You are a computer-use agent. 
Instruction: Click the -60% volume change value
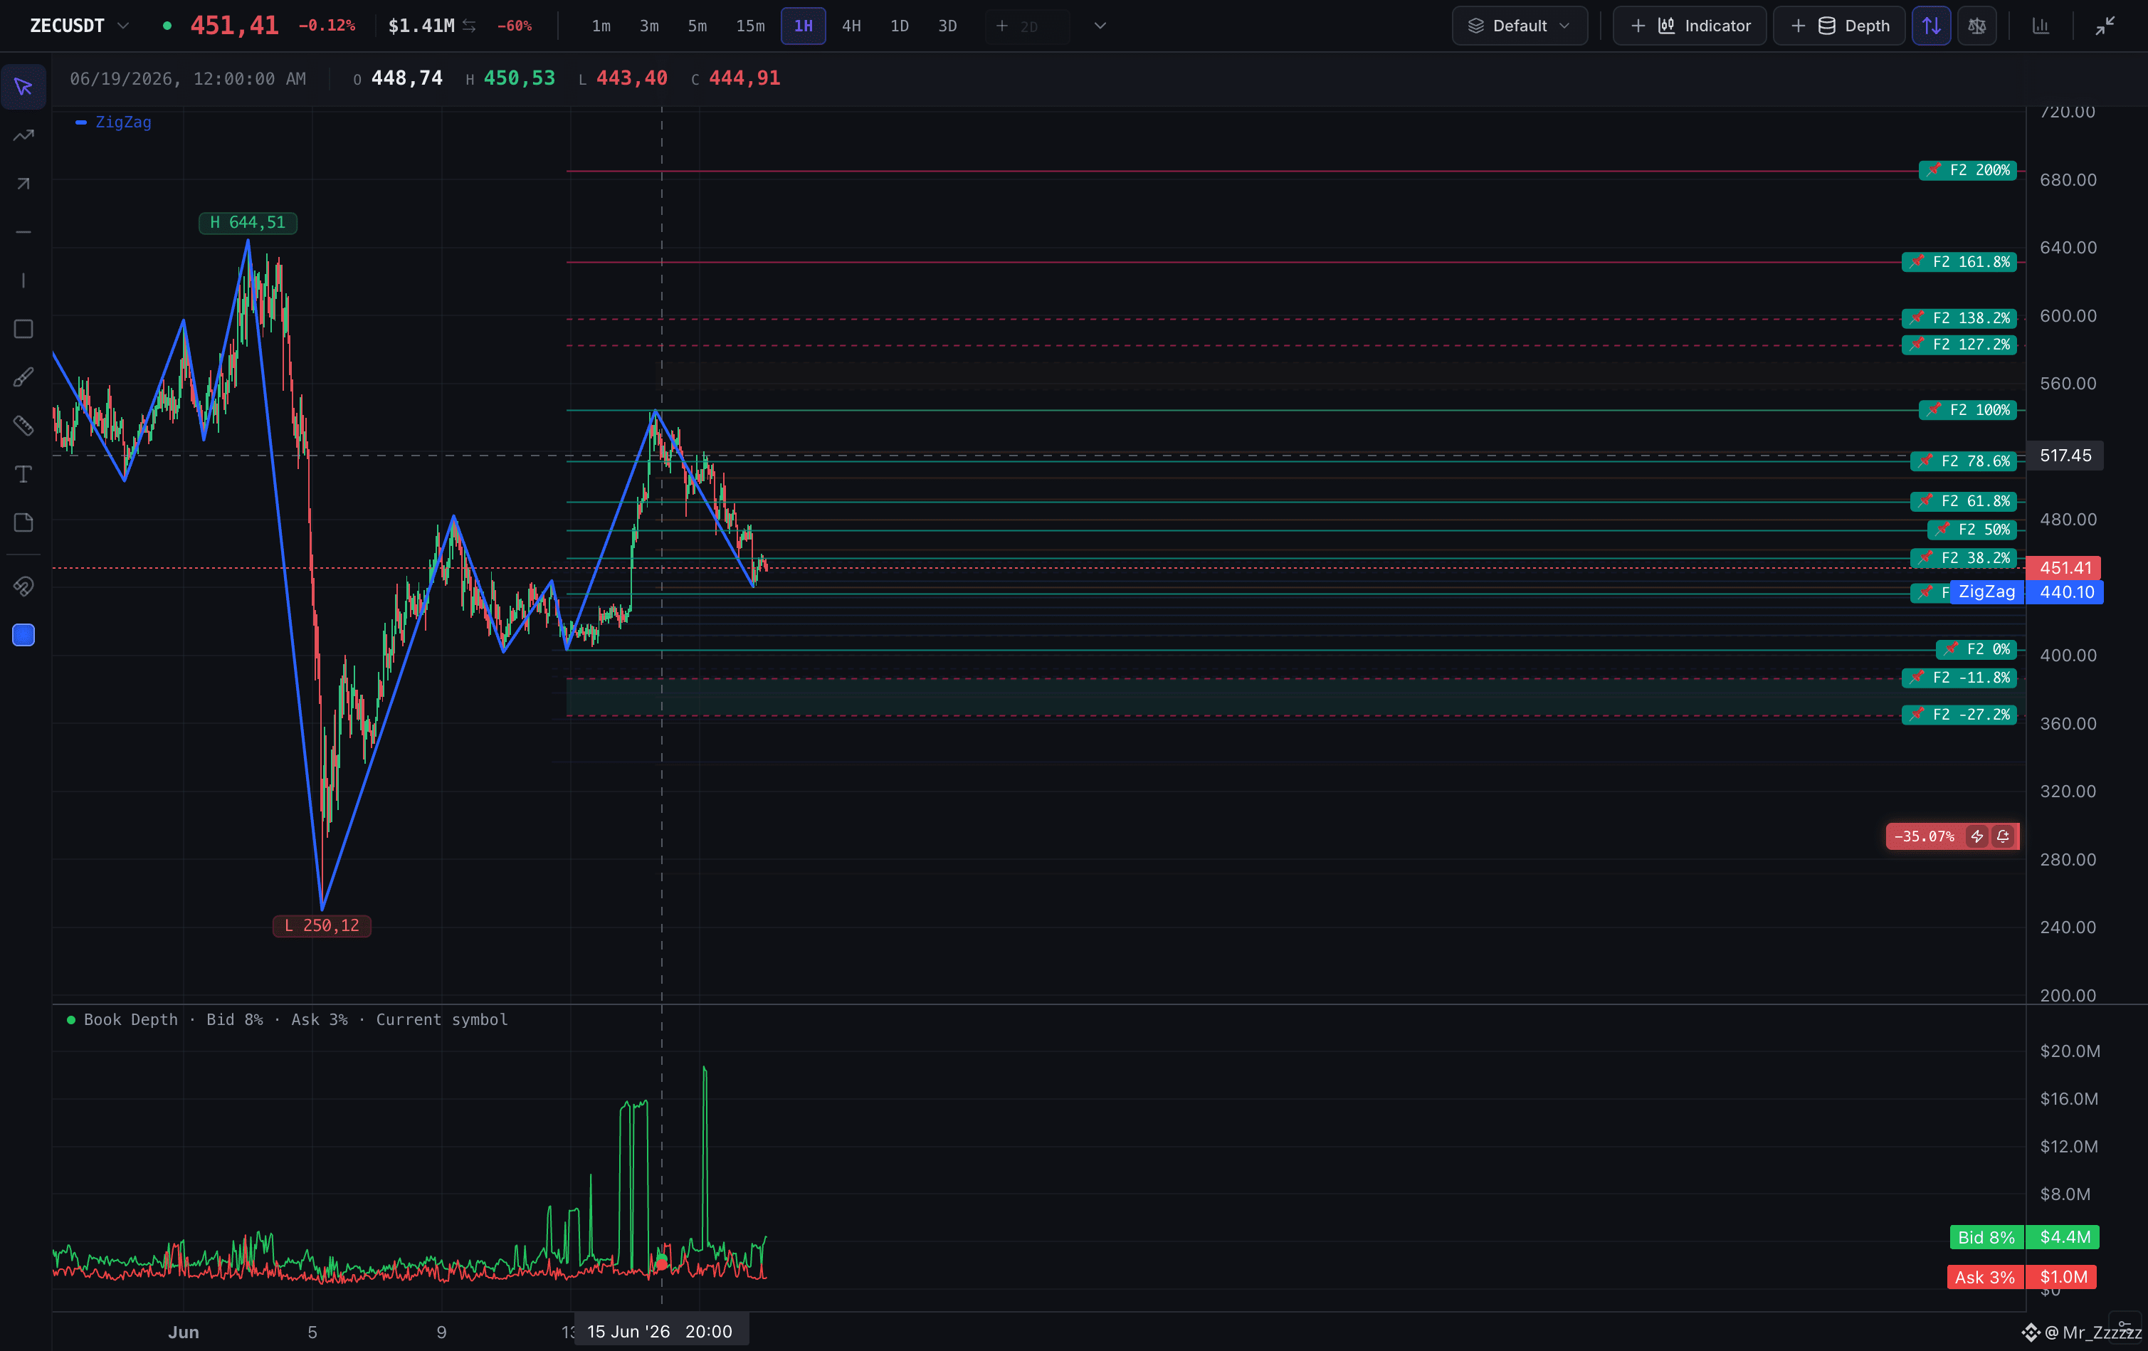pos(514,26)
